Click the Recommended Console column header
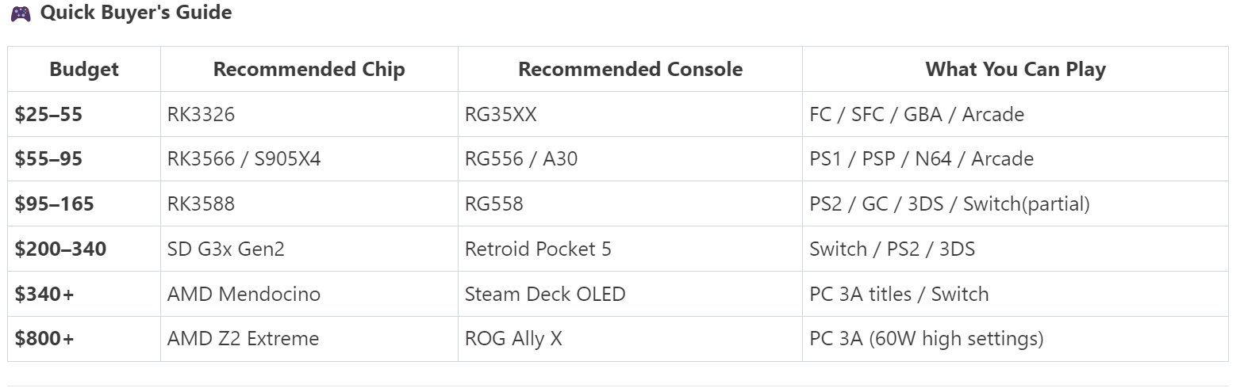The height and width of the screenshot is (388, 1240). [630, 70]
